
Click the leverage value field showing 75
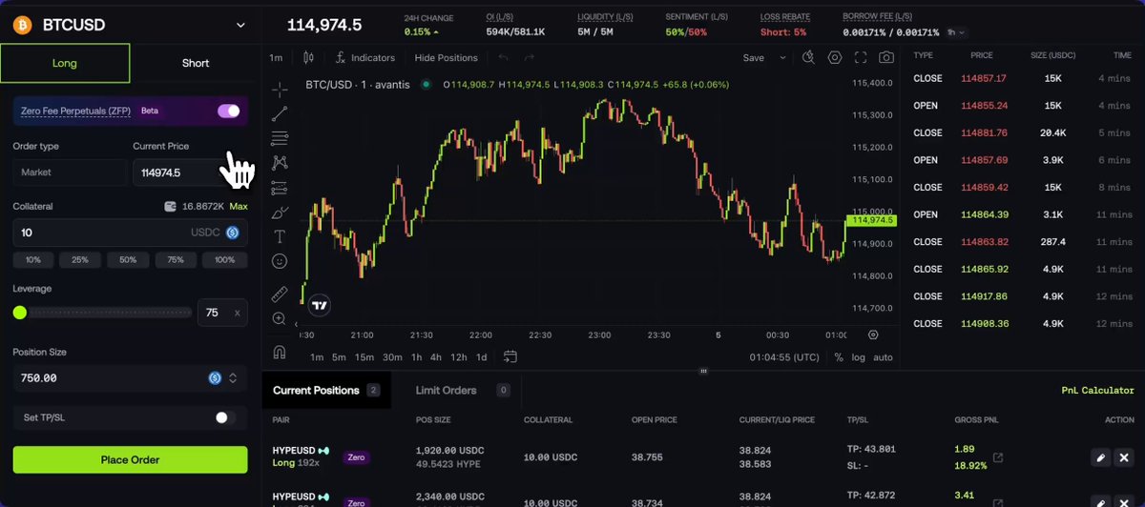tap(222, 312)
